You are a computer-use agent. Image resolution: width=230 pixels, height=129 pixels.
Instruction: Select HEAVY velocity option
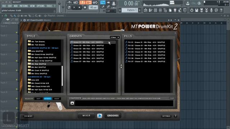57,99
